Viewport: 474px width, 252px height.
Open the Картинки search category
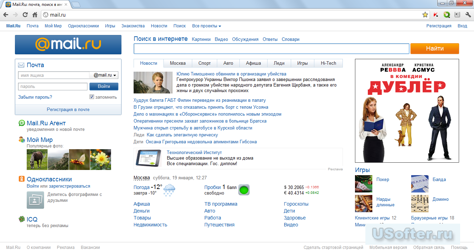click(201, 39)
